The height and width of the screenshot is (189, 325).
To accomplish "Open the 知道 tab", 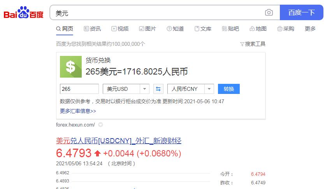I will tap(175, 29).
